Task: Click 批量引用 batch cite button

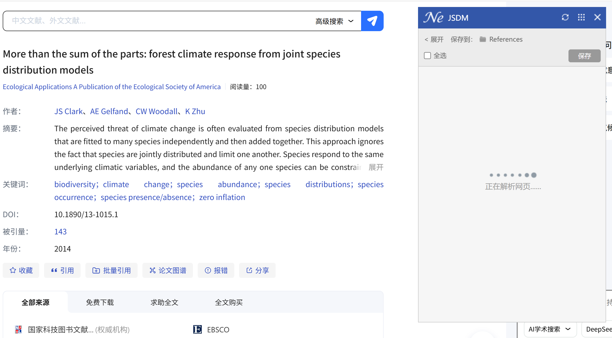Action: coord(111,270)
